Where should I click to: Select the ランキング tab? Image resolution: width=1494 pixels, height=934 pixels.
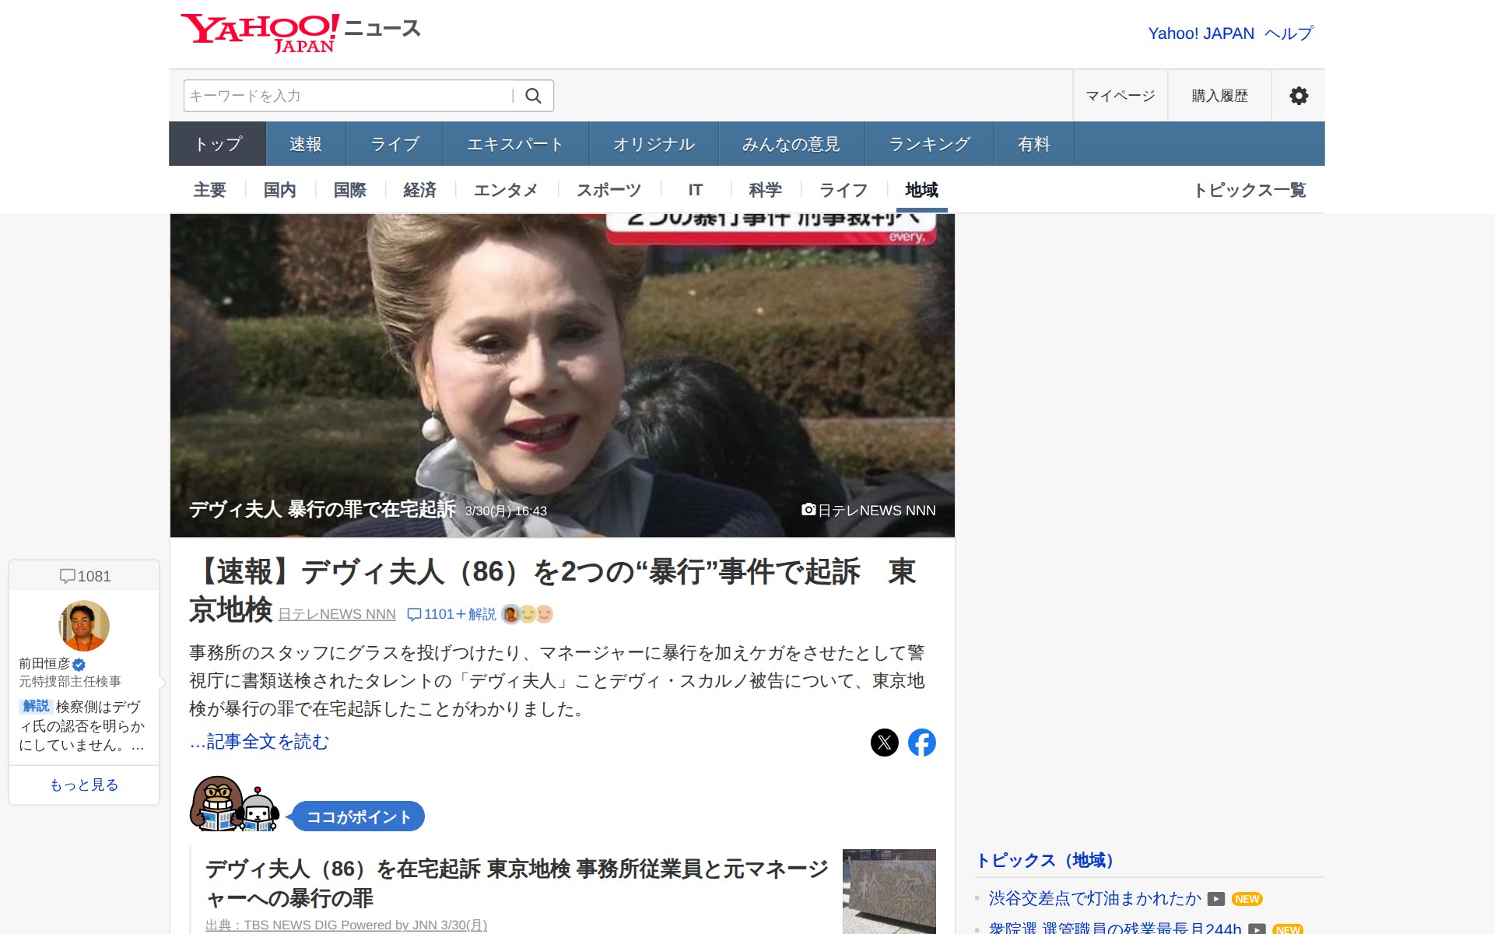click(929, 144)
